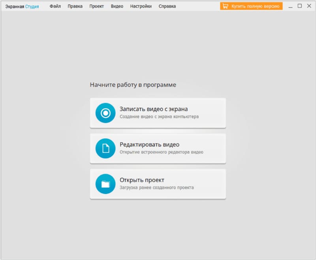Click Купить полную версию button text
This screenshot has height=260, width=316.
point(255,6)
